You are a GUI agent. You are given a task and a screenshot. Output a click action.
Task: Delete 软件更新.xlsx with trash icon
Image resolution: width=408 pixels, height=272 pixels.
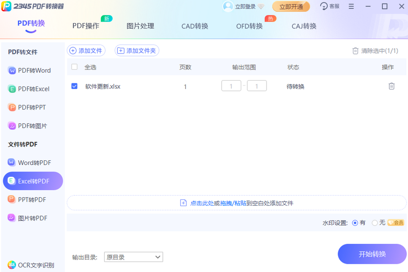tap(391, 86)
